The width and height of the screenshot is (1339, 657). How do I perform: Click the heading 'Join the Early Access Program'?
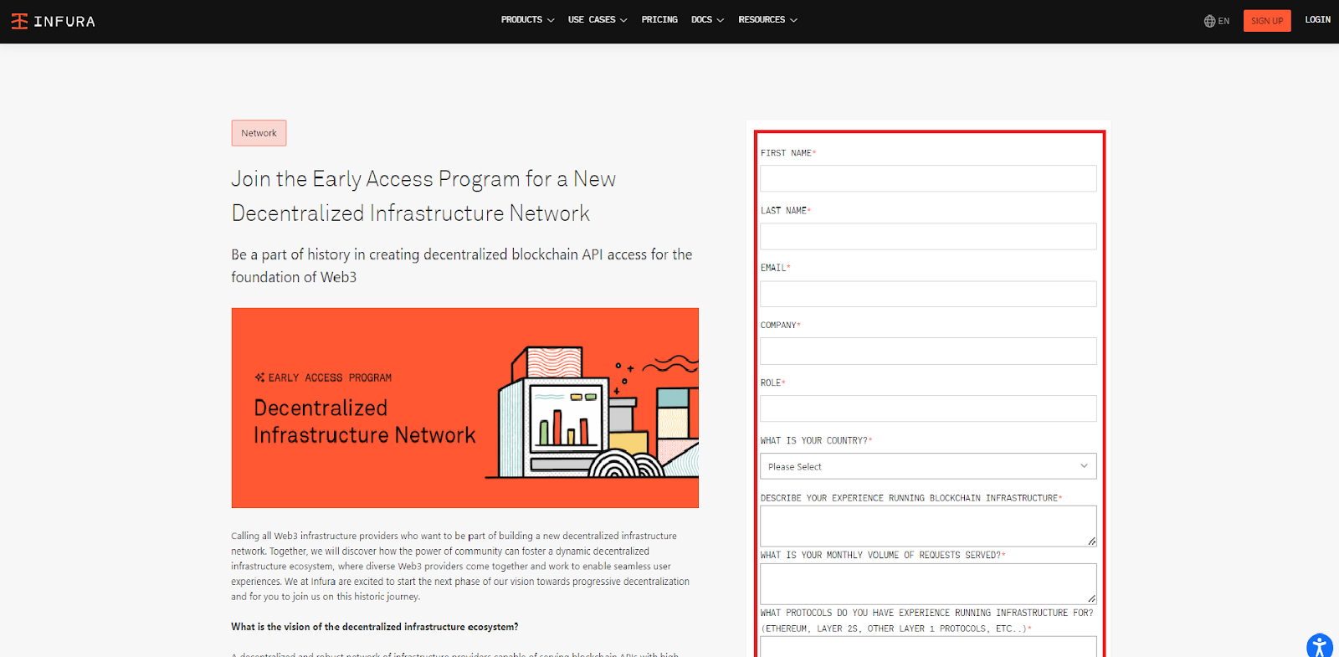423,196
